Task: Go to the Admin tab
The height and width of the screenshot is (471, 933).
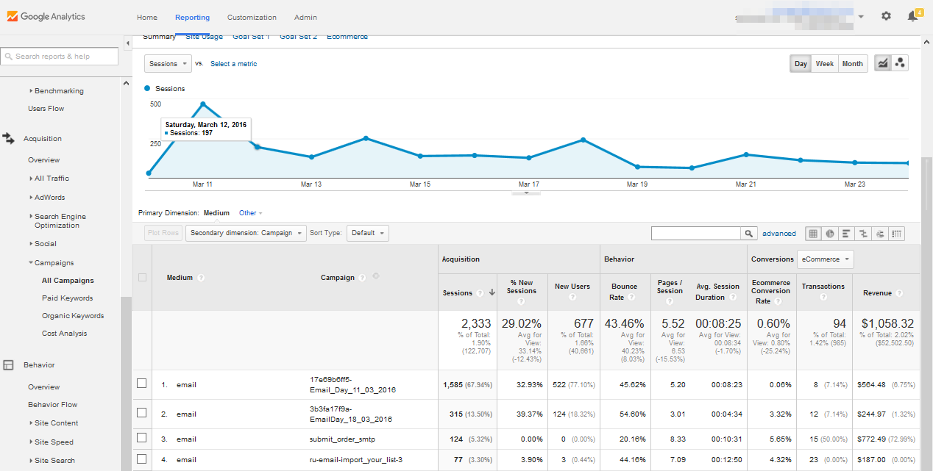Action: 305,17
